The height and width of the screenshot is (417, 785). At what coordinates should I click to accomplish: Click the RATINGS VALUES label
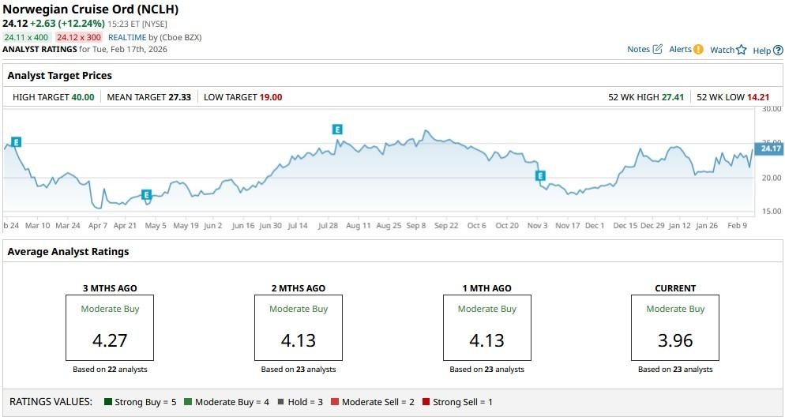51,401
